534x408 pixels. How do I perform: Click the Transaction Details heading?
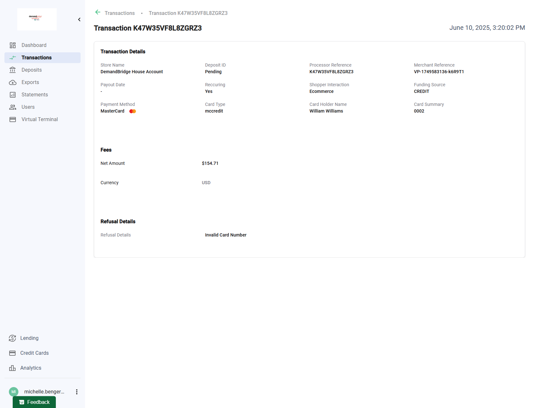point(123,52)
